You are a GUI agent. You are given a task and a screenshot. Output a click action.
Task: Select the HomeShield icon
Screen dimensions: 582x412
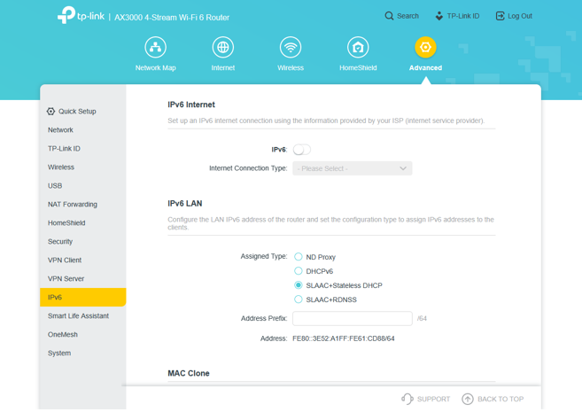(358, 47)
